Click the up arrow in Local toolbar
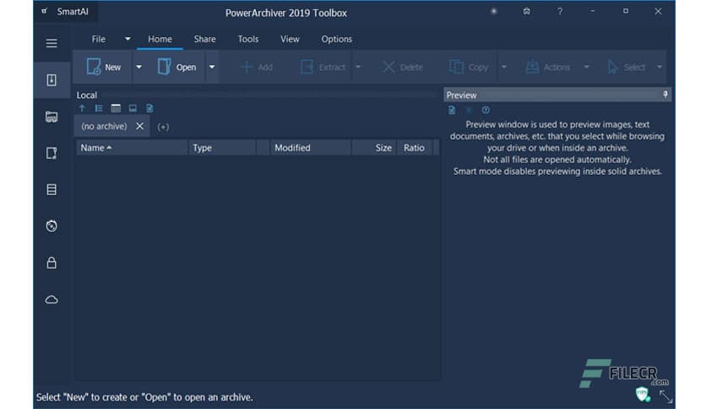 pyautogui.click(x=82, y=108)
